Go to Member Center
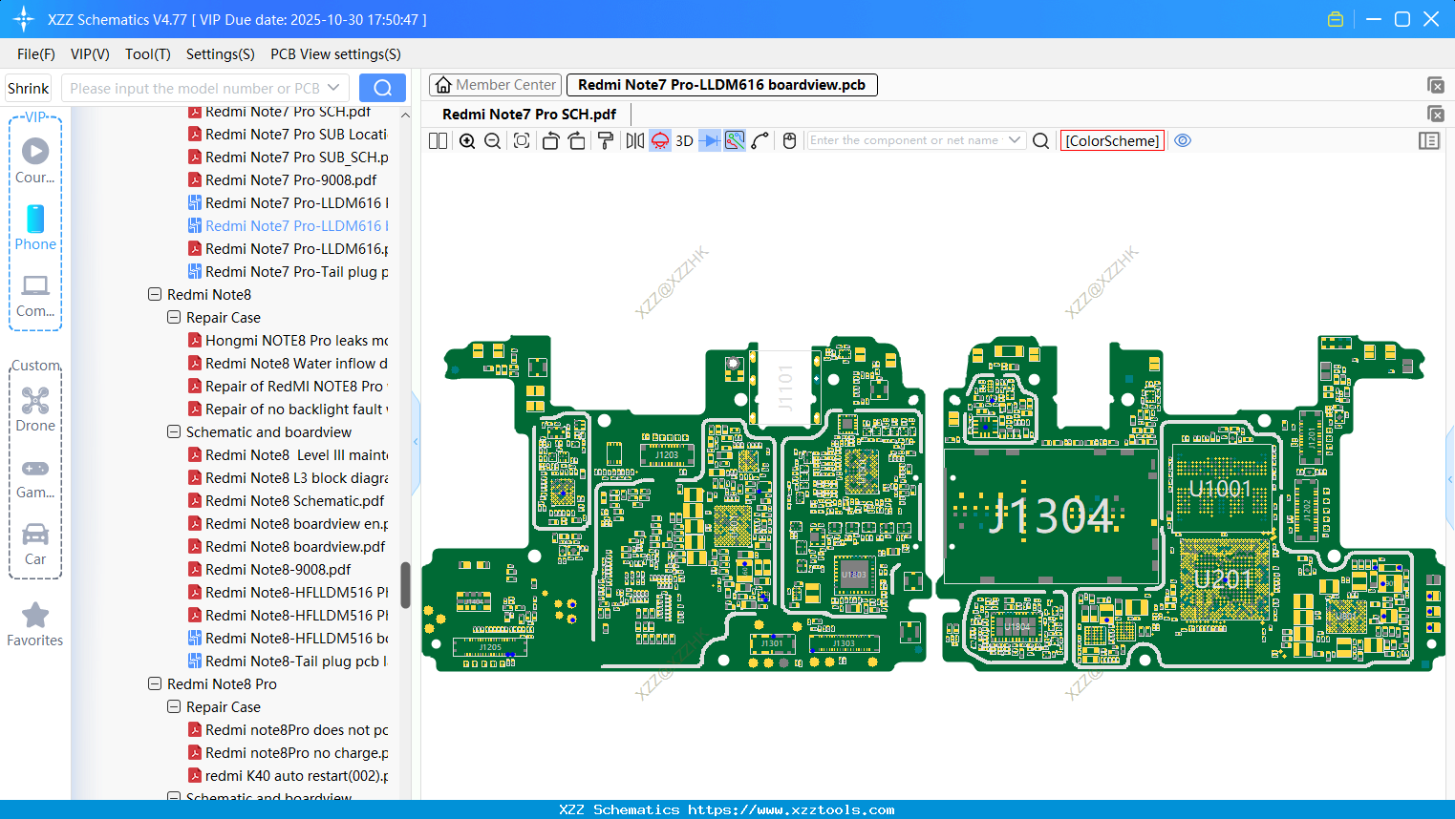The height and width of the screenshot is (819, 1455). coord(495,85)
